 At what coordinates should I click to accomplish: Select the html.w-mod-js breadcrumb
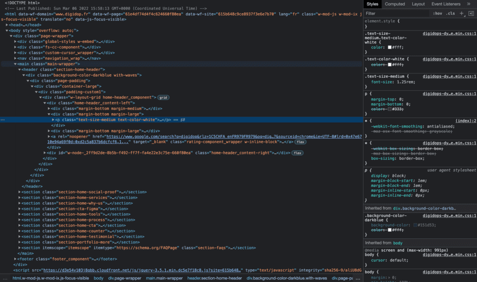51,278
